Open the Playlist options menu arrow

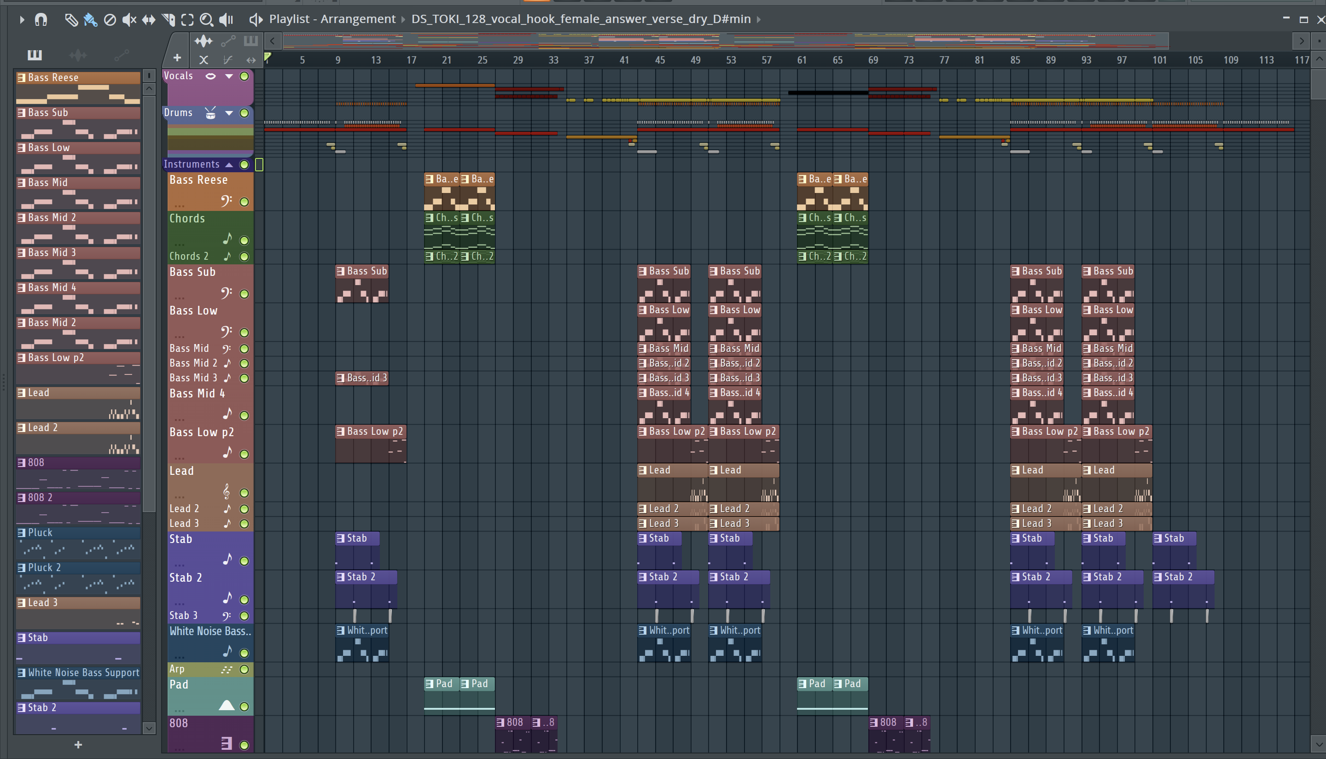(21, 20)
